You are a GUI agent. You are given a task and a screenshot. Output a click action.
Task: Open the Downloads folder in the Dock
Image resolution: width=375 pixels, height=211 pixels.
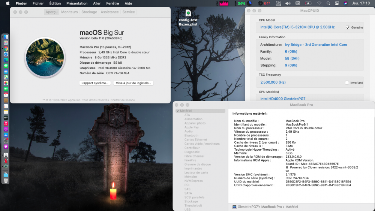tap(6, 175)
